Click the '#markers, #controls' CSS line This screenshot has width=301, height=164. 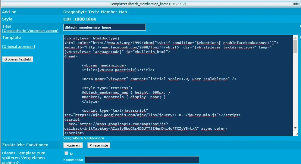[x=124, y=97]
